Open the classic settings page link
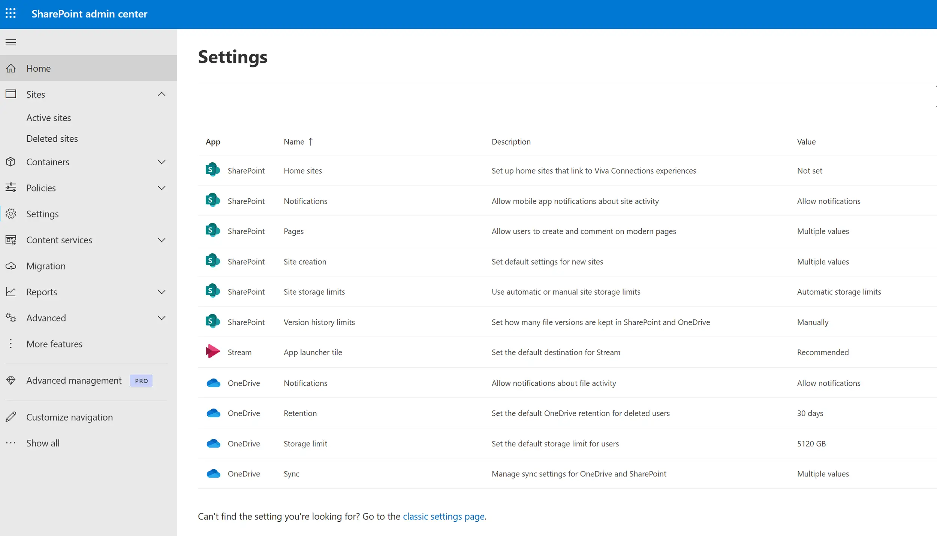The width and height of the screenshot is (937, 536). click(x=444, y=517)
